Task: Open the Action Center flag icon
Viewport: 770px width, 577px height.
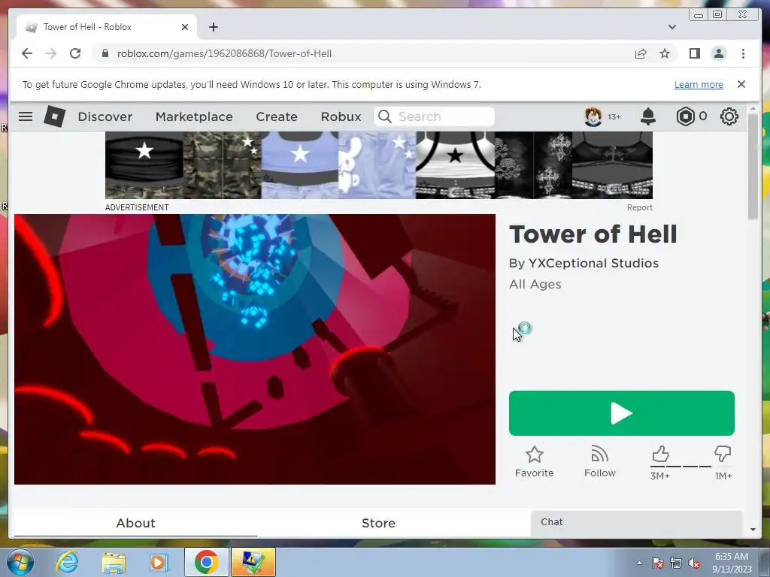Action: pos(658,563)
